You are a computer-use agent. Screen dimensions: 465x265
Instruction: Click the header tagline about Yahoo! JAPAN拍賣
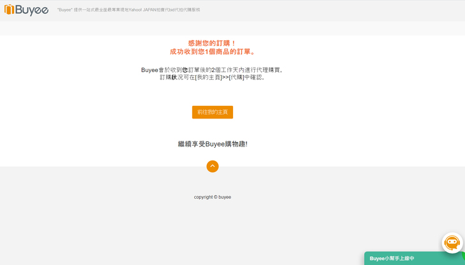coord(129,10)
